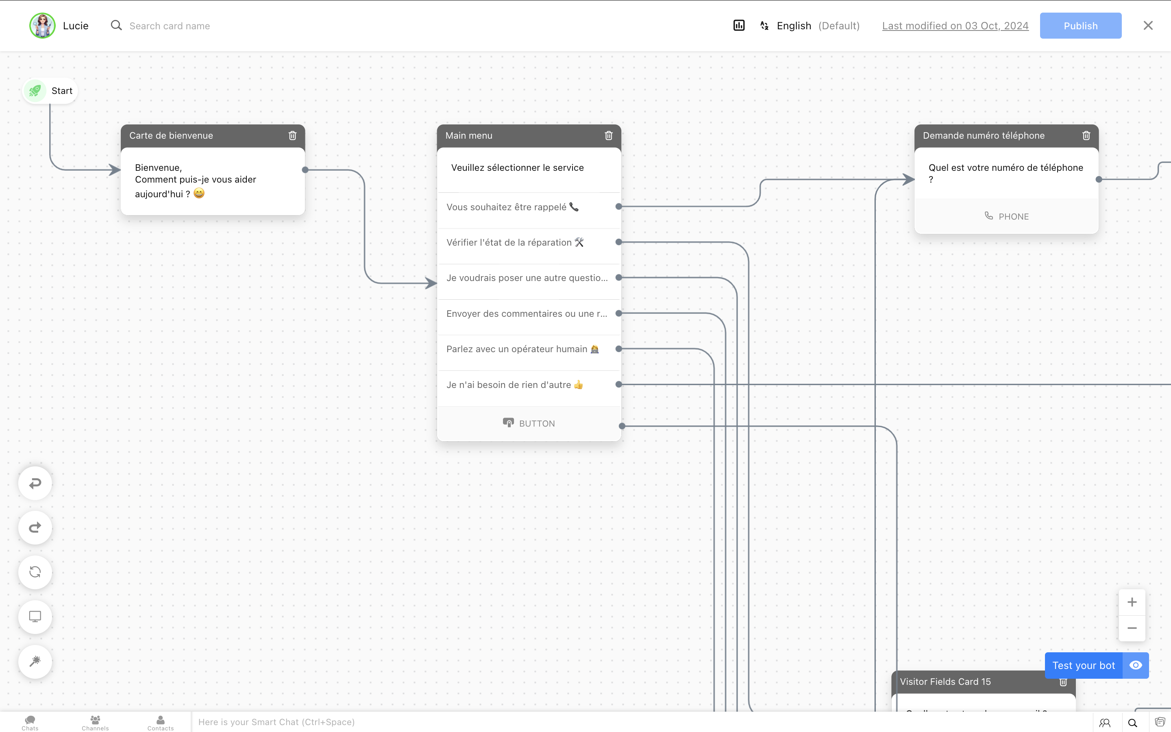Delete the Main menu card
1171x732 pixels.
click(608, 135)
